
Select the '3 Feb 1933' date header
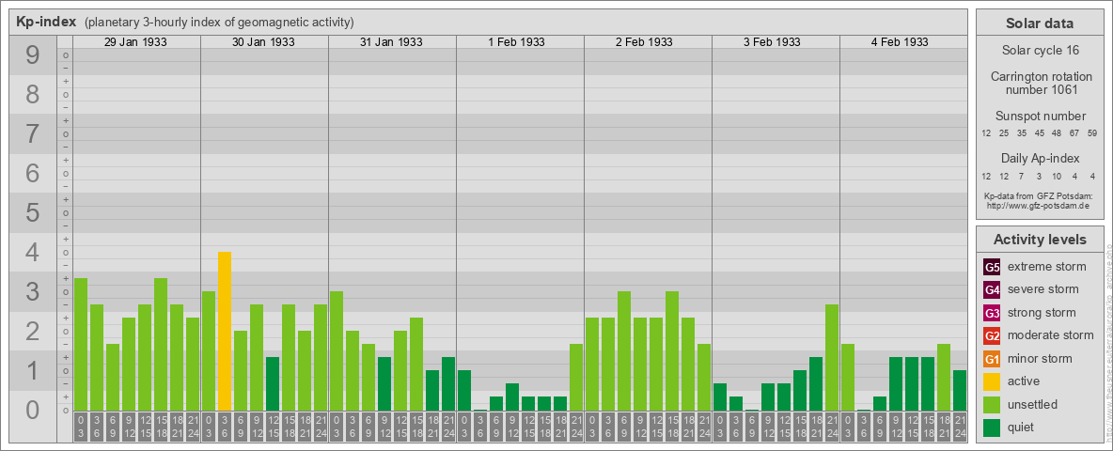tap(773, 42)
